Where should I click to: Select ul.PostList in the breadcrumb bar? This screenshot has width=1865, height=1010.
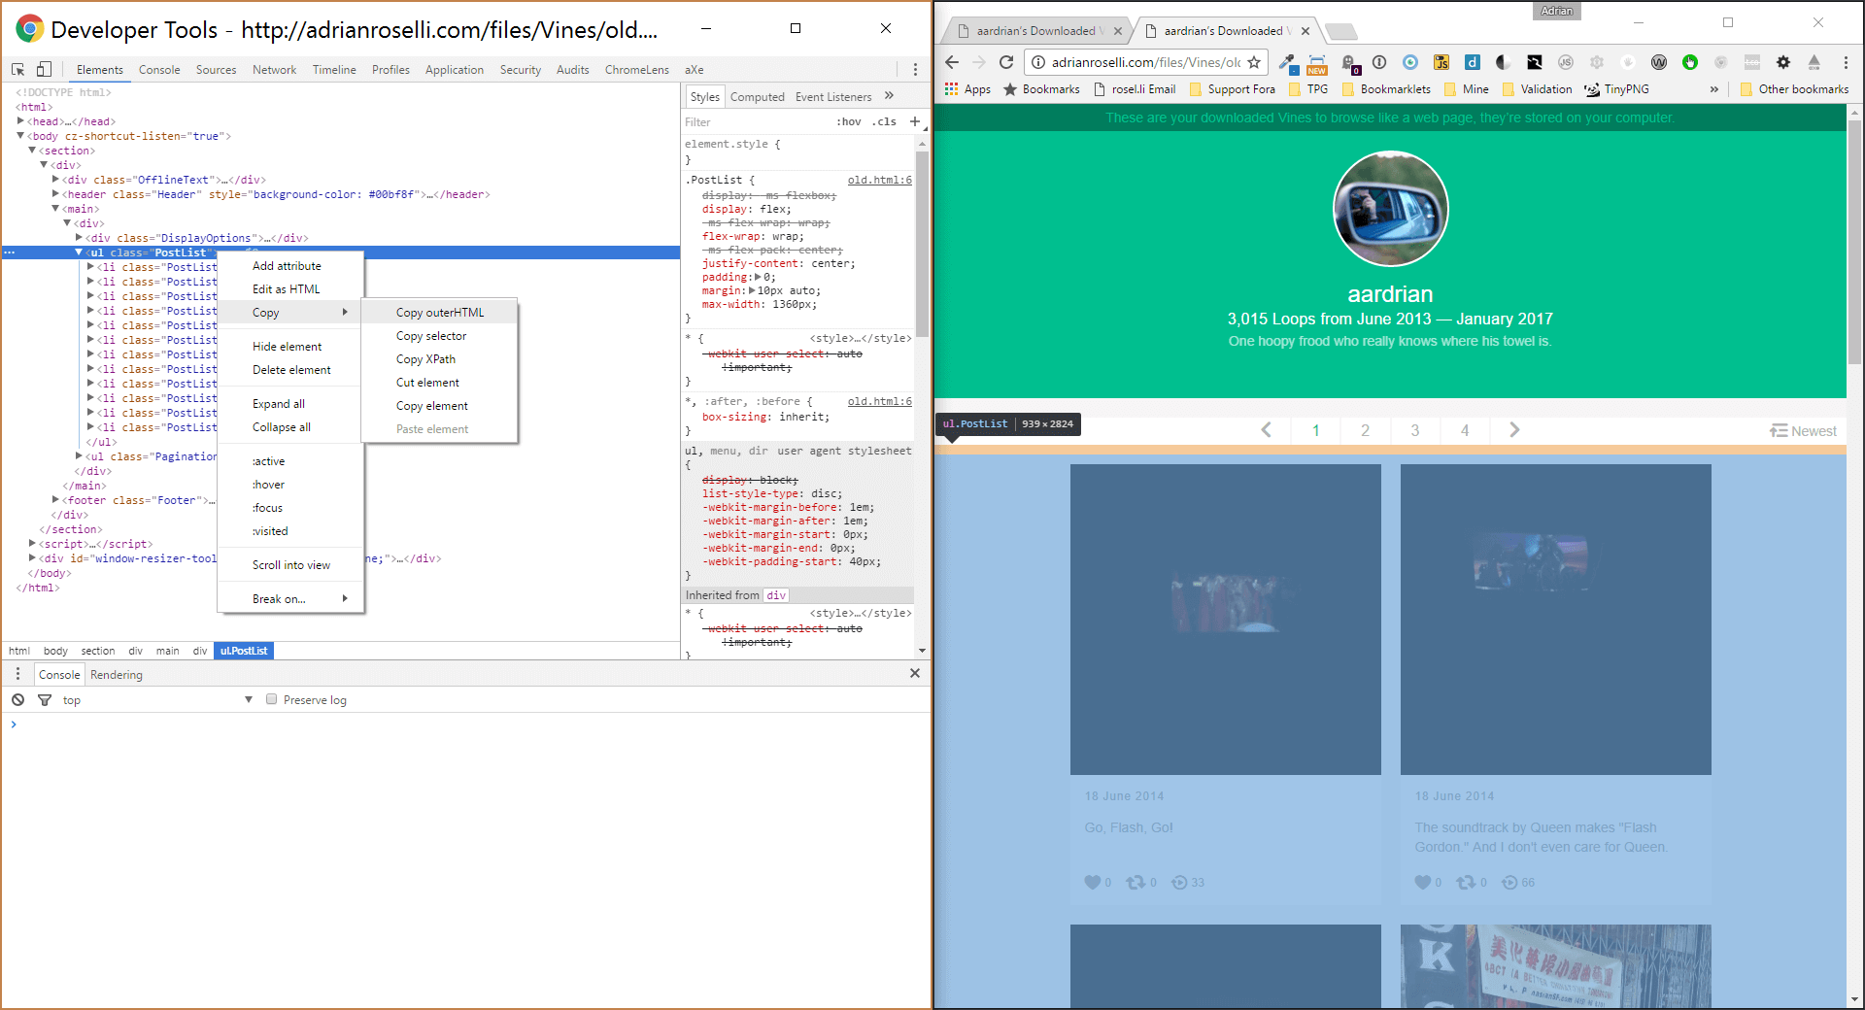244,651
